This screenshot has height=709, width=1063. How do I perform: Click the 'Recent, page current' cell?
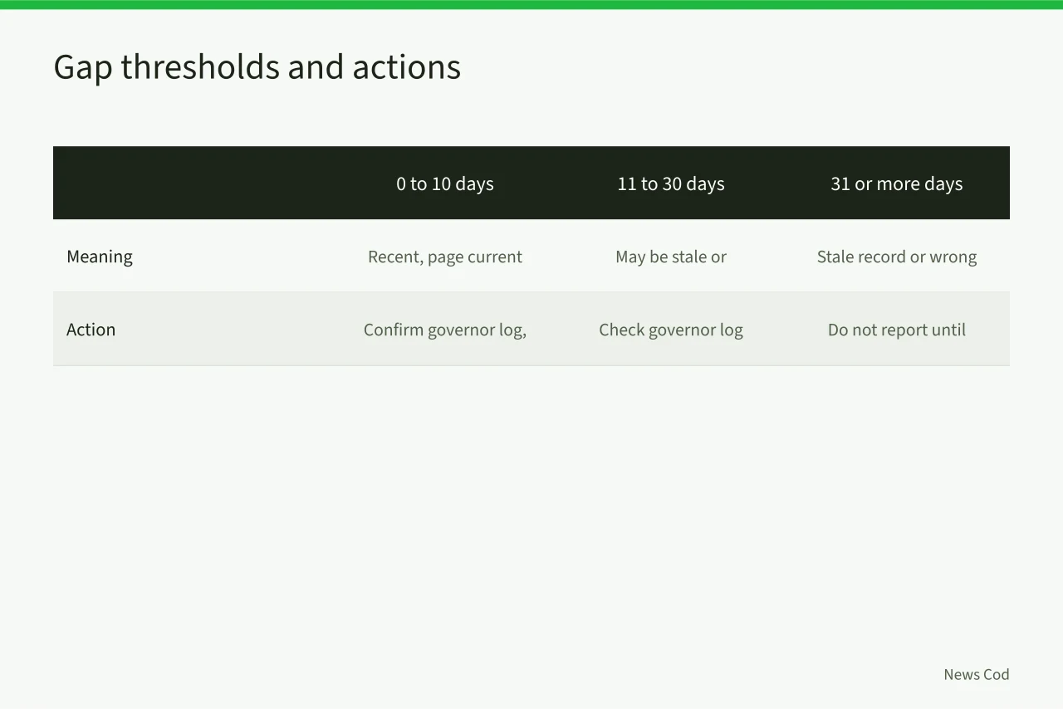[445, 257]
